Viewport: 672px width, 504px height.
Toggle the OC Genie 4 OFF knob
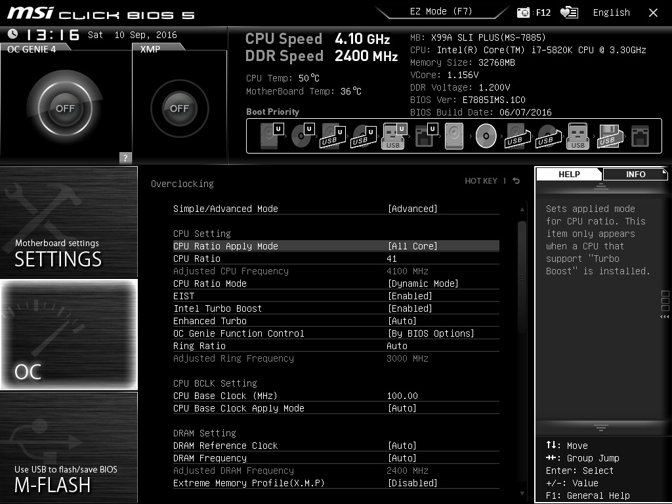[x=65, y=108]
